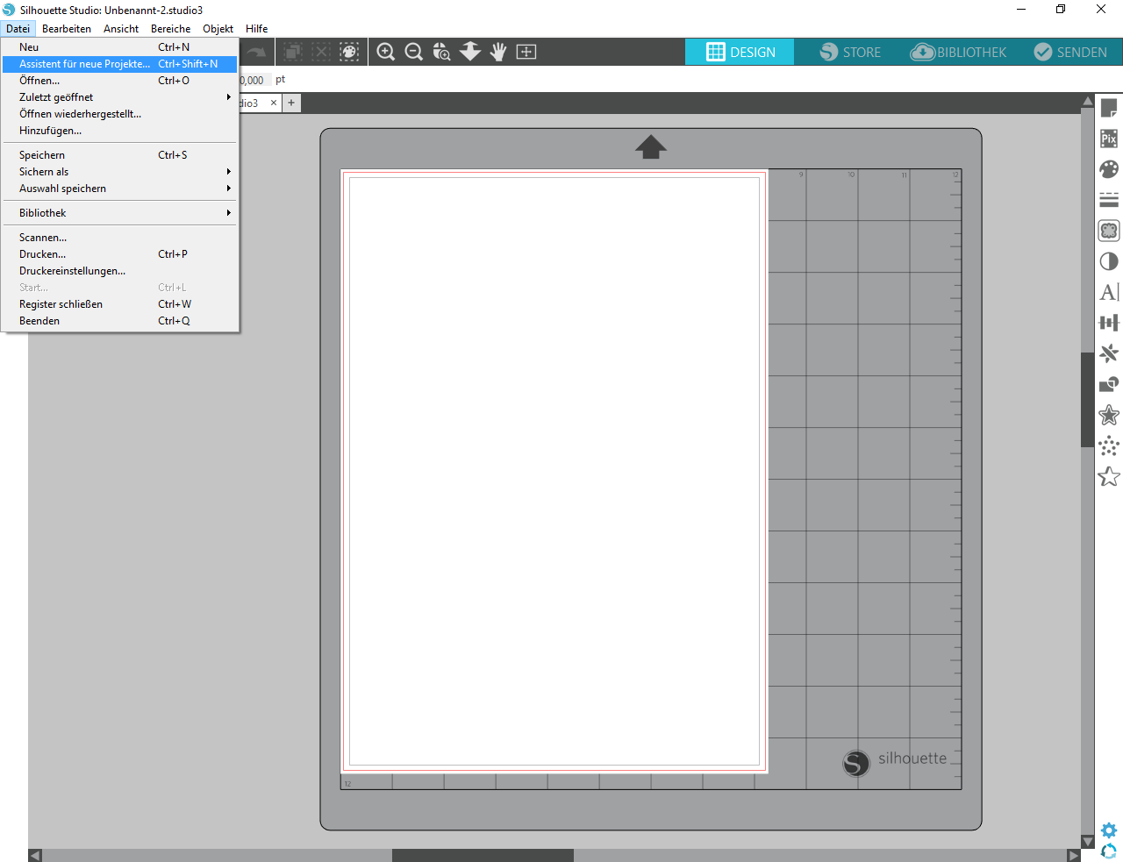The image size is (1123, 862).
Task: Open the Image Effects half-circle icon
Action: tap(1109, 261)
